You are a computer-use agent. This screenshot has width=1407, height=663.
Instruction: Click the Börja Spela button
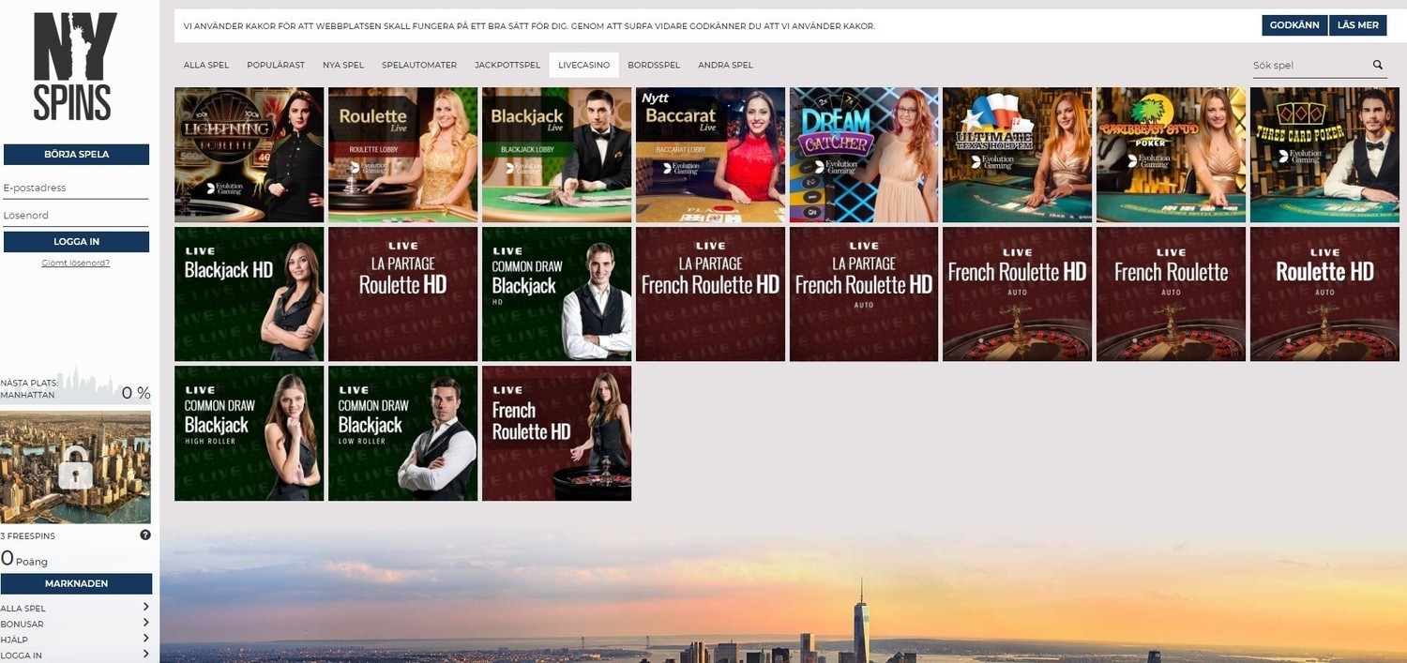tap(76, 155)
